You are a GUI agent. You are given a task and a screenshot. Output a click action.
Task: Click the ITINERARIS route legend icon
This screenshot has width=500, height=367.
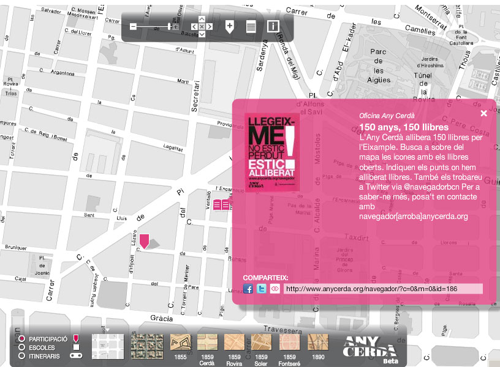76,355
